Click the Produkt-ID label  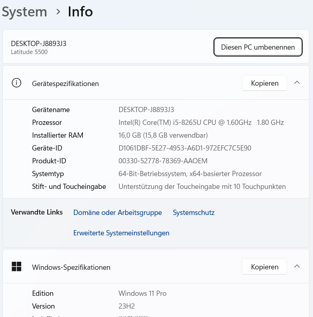pyautogui.click(x=49, y=161)
